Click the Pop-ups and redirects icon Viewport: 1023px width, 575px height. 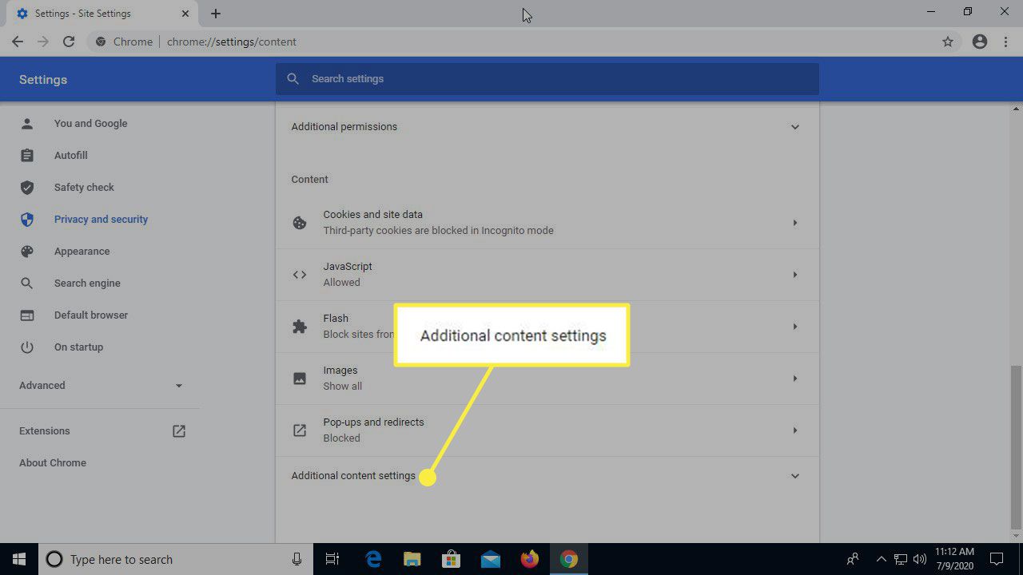pyautogui.click(x=300, y=430)
